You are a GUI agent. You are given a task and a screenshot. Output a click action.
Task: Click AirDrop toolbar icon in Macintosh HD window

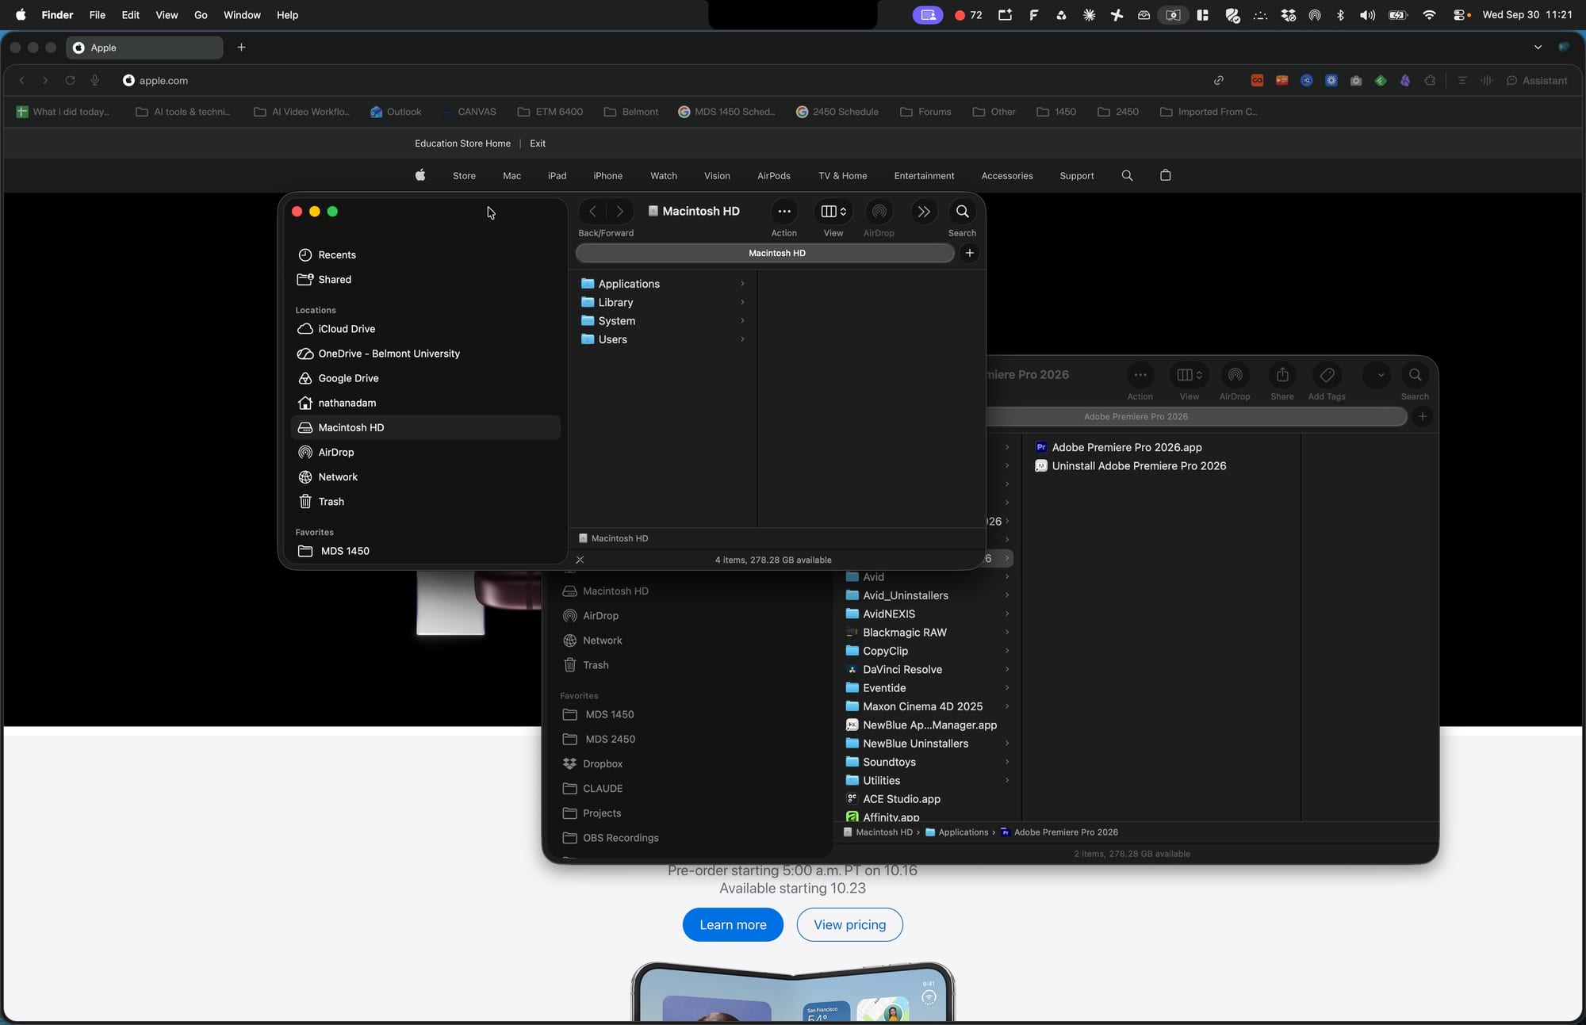click(879, 211)
